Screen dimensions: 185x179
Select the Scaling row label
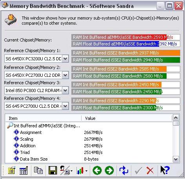[x=27, y=139]
